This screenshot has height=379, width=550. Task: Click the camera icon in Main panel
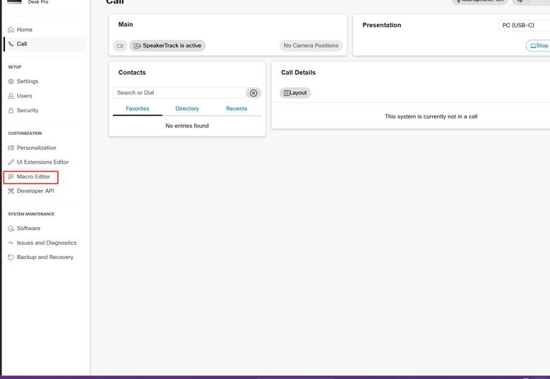coord(120,46)
